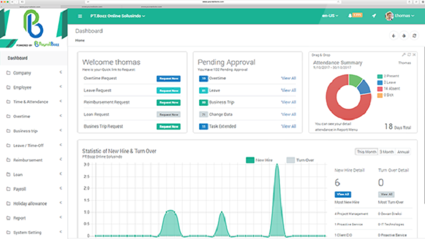Expand Report menu chevron
This screenshot has width=425, height=239.
(x=61, y=217)
